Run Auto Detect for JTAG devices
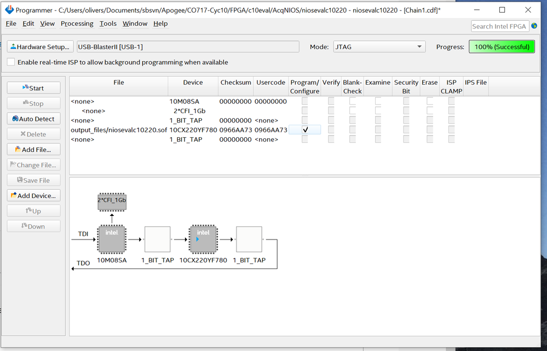 coord(33,119)
